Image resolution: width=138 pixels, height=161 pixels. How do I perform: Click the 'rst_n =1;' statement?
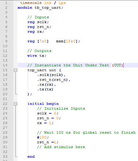[48, 142]
